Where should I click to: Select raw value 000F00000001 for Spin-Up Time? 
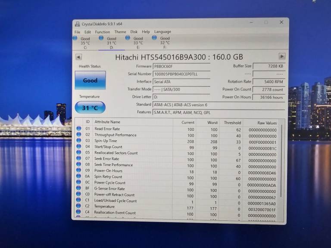262,142
